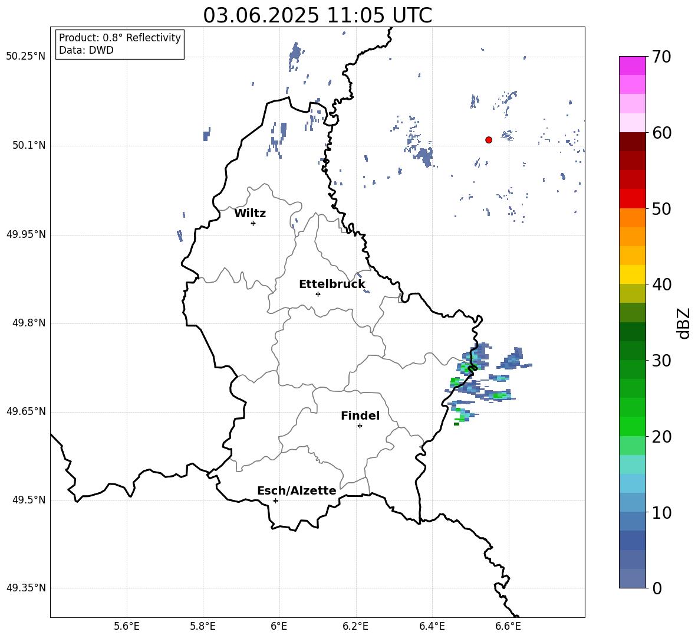Click the 49.65°N latitude label

coord(26,411)
